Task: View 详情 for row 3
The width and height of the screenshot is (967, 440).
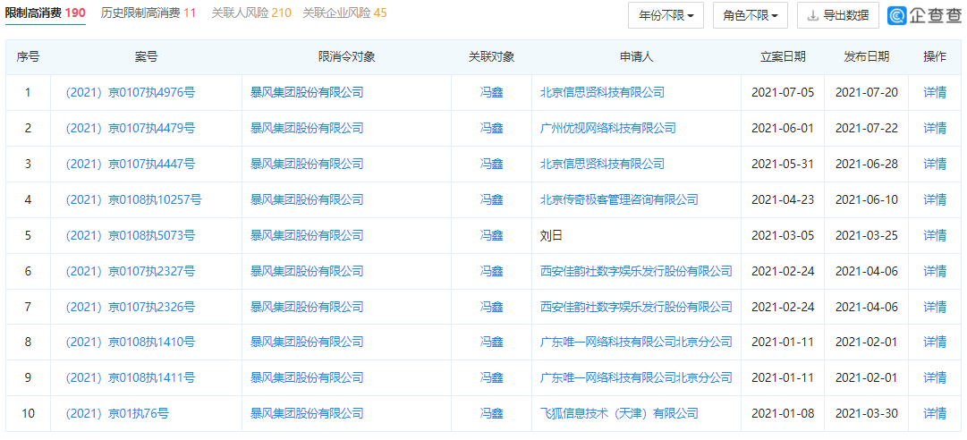Action: pyautogui.click(x=934, y=164)
